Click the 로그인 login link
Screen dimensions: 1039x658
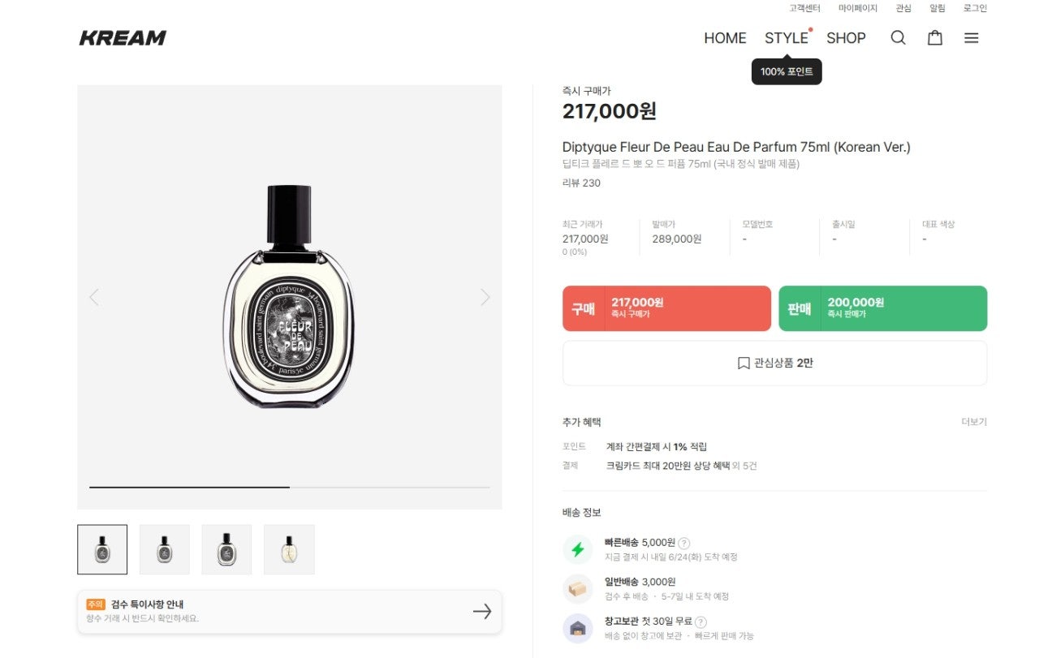[x=975, y=8]
